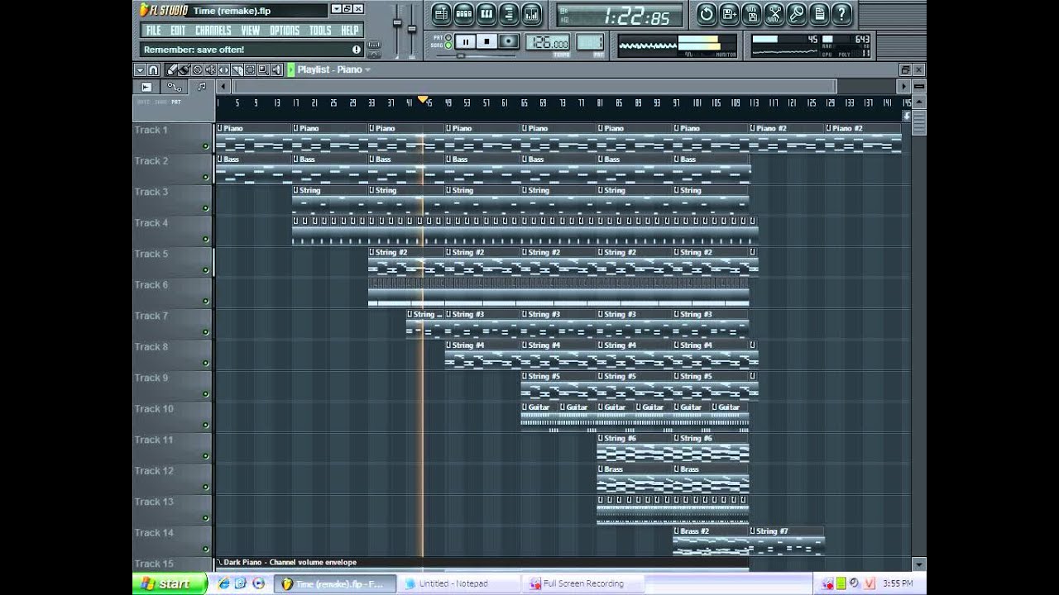Click the pause button in transport
Viewport: 1059px width, 595px height.
pos(466,41)
